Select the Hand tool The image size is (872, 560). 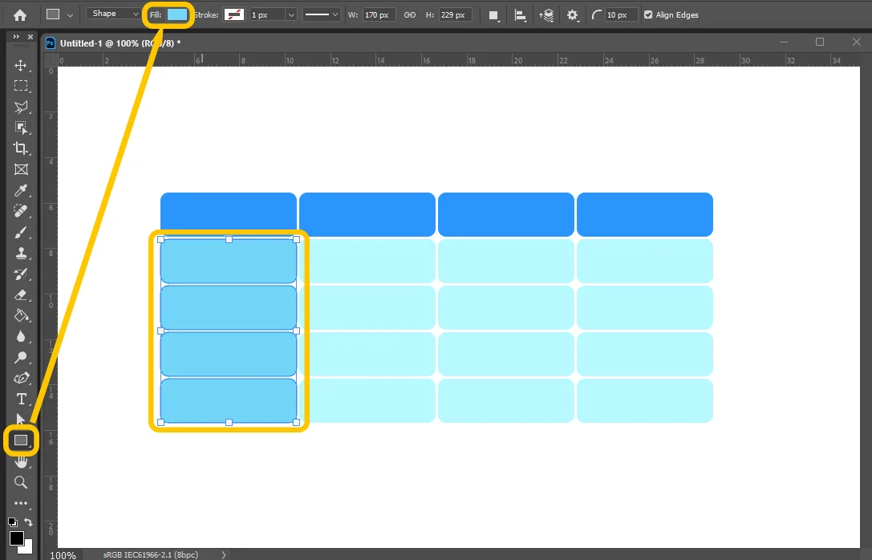coord(21,461)
